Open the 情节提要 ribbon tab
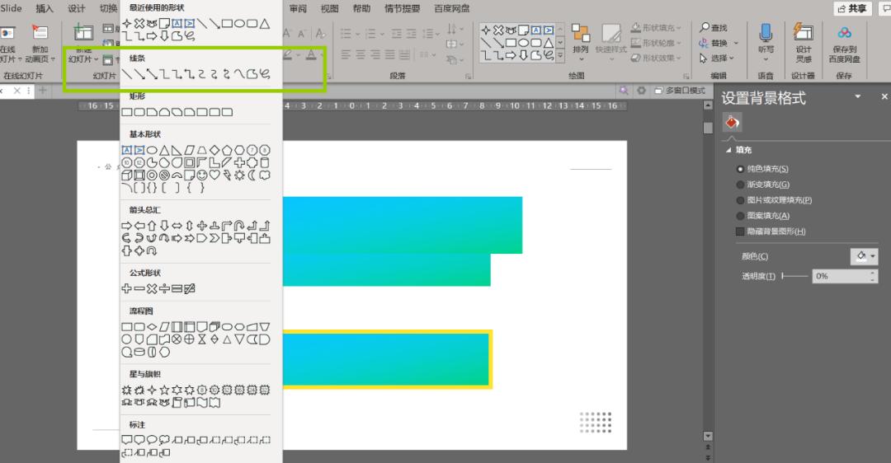 [x=403, y=8]
